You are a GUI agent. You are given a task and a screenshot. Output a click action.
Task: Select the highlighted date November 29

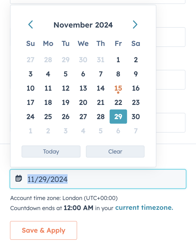118,116
